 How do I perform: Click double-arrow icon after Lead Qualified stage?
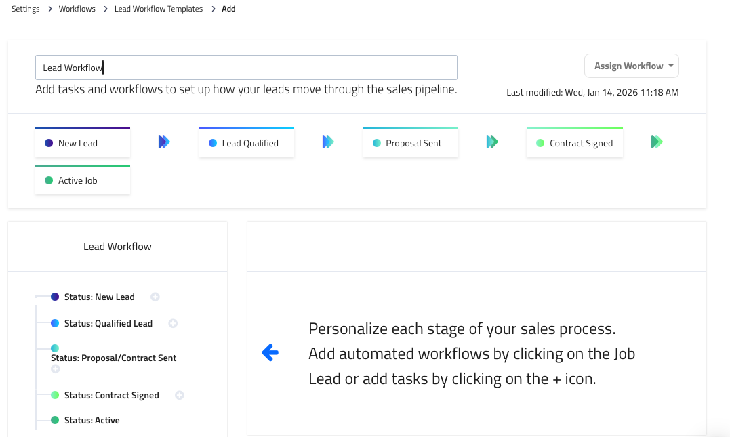point(328,142)
